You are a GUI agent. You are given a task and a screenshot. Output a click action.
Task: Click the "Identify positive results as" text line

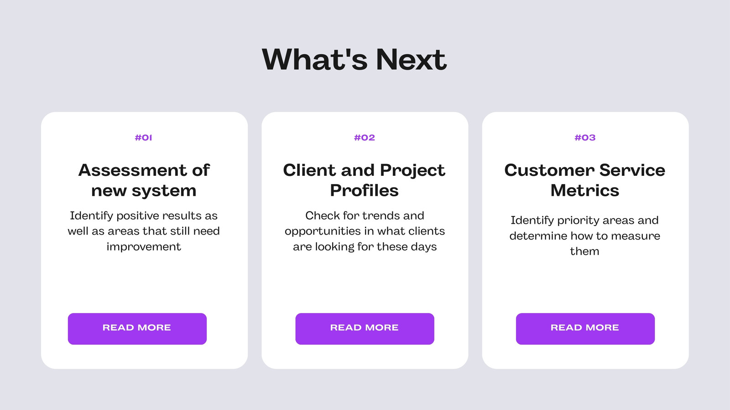tap(144, 216)
